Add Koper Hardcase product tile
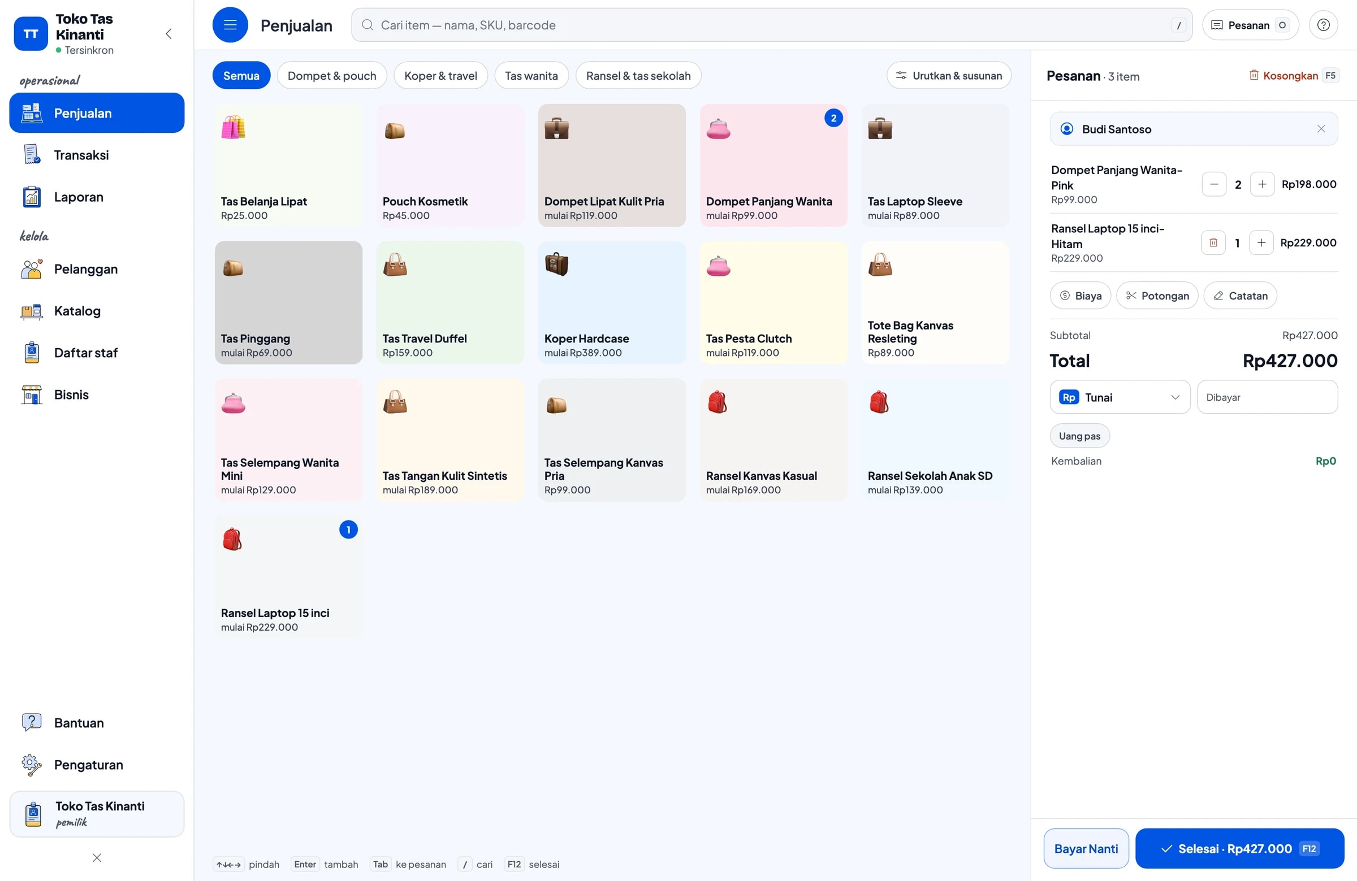This screenshot has height=881, width=1357. pyautogui.click(x=612, y=302)
